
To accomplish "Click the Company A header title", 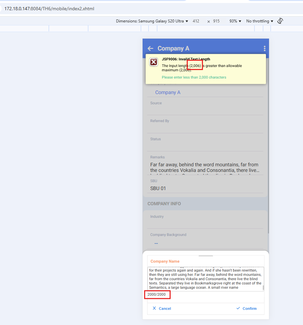I will pos(173,49).
